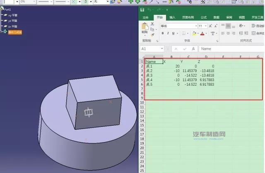
Task: Open the Customize Quick Access Toolbar arrow
Action: [167, 10]
